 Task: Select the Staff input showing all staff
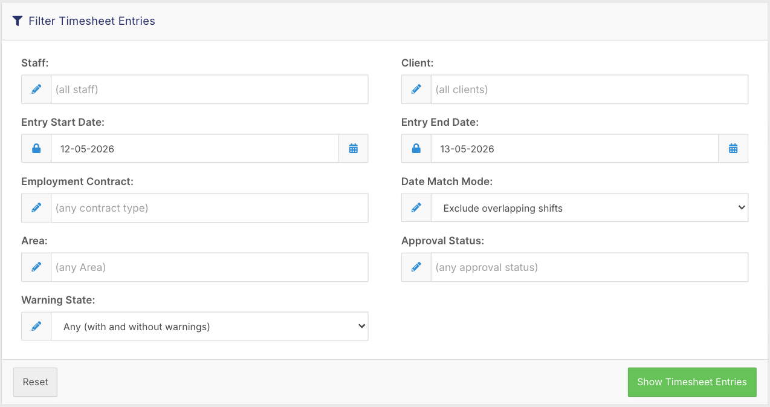point(210,90)
